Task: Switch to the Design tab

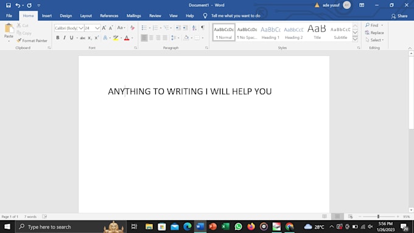Action: coord(66,16)
